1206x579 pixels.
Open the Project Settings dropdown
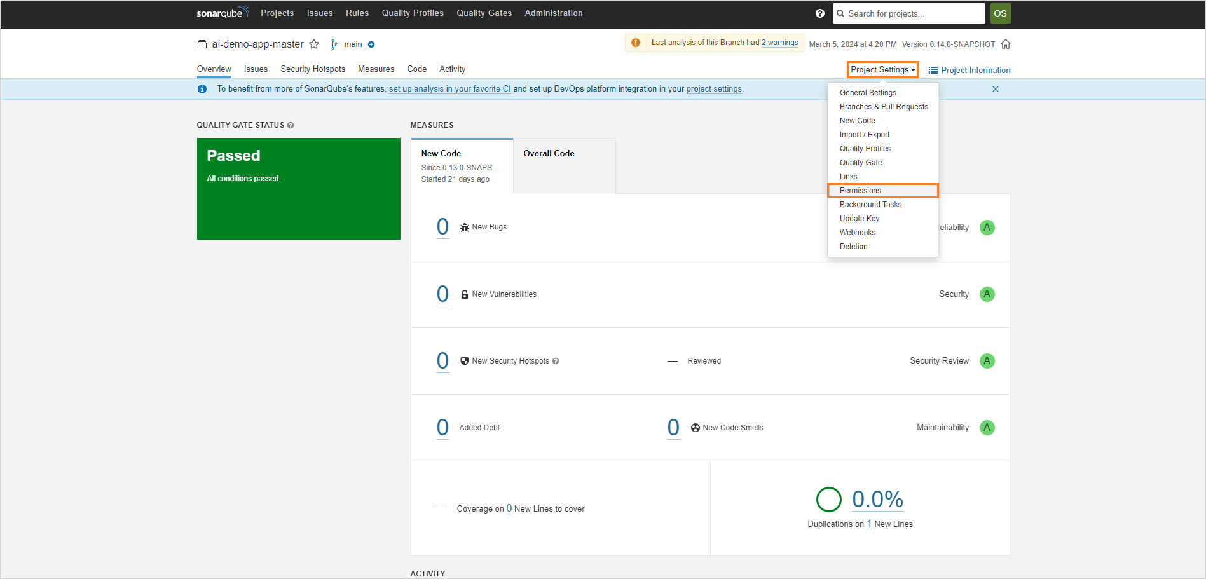[x=882, y=69]
